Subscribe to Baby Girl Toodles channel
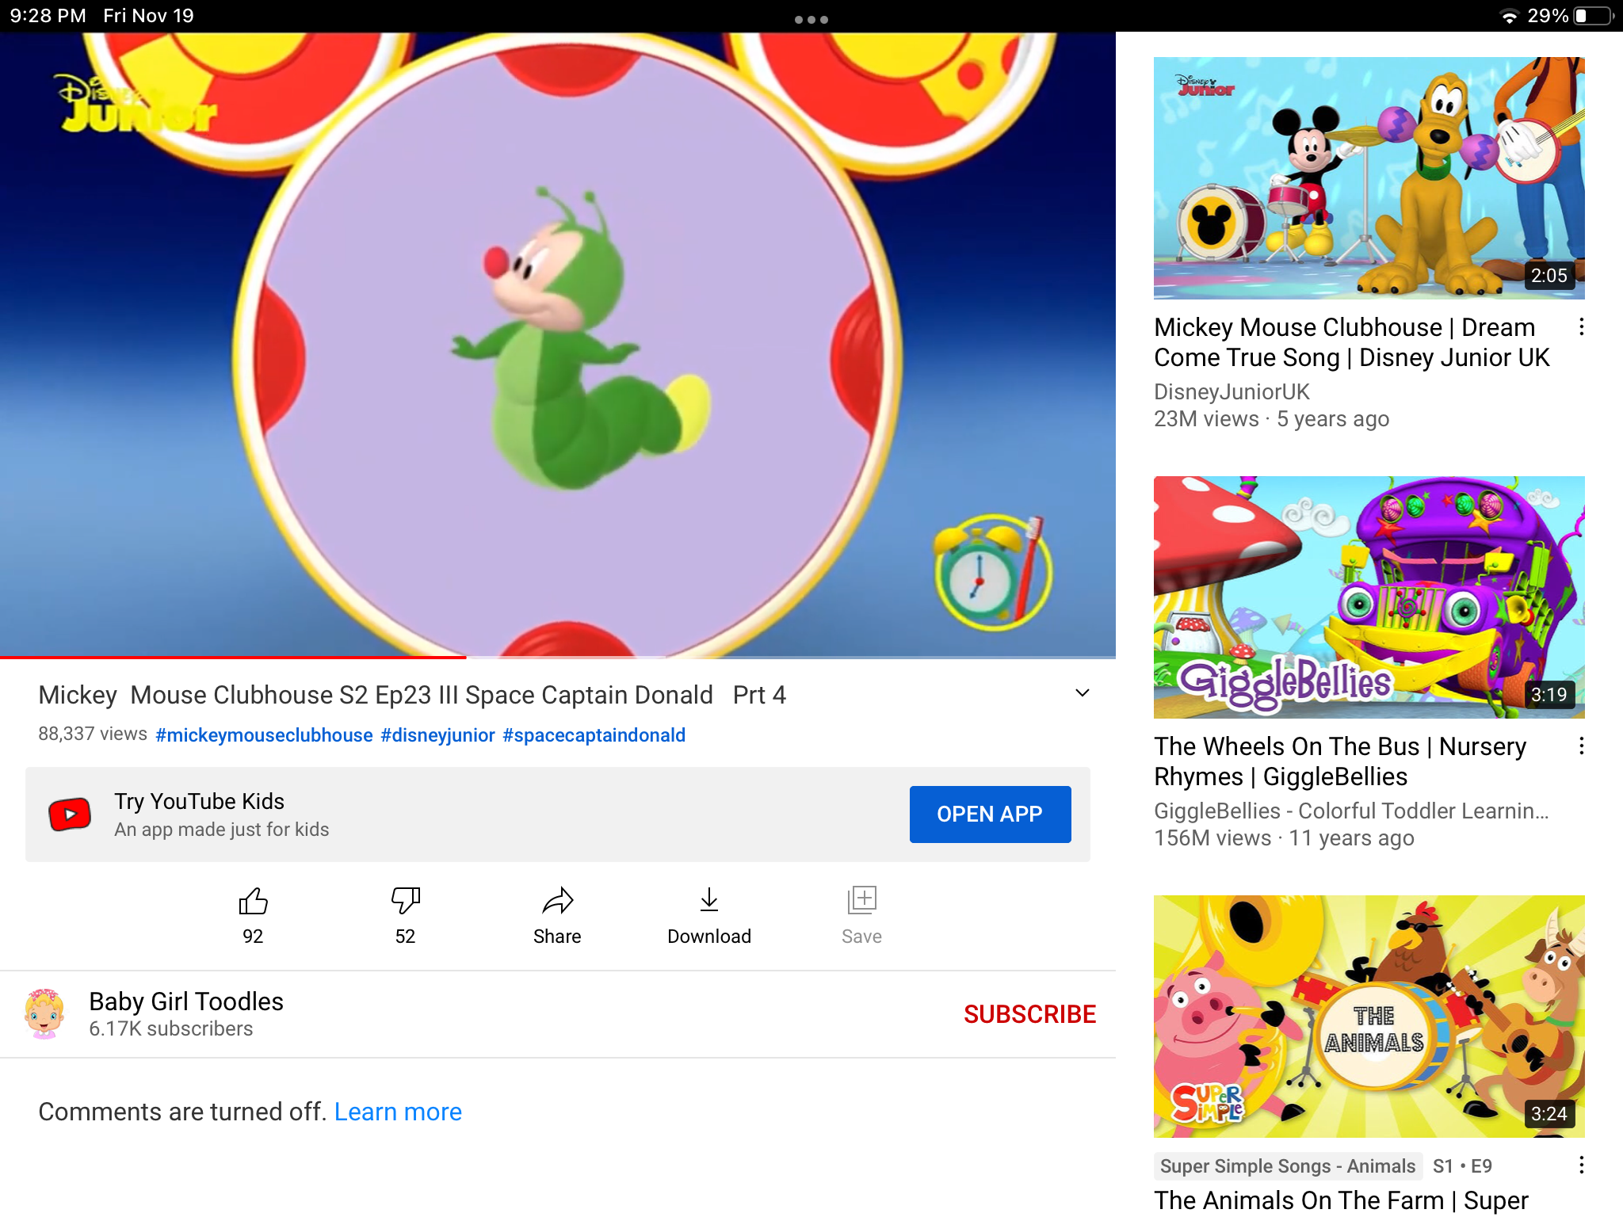 (x=1029, y=1014)
